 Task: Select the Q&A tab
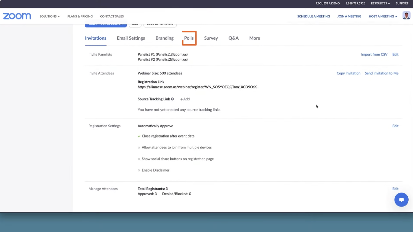coord(233,38)
